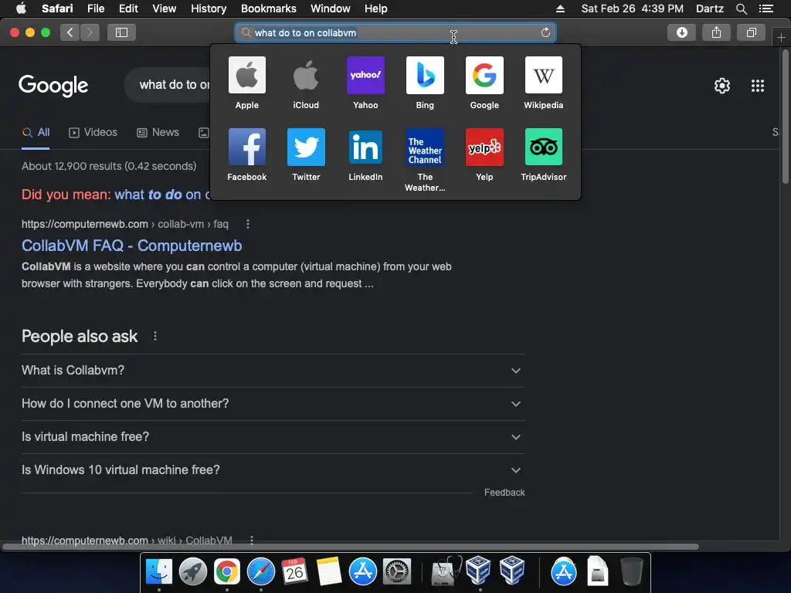Switch to the Videos results tab

point(93,133)
